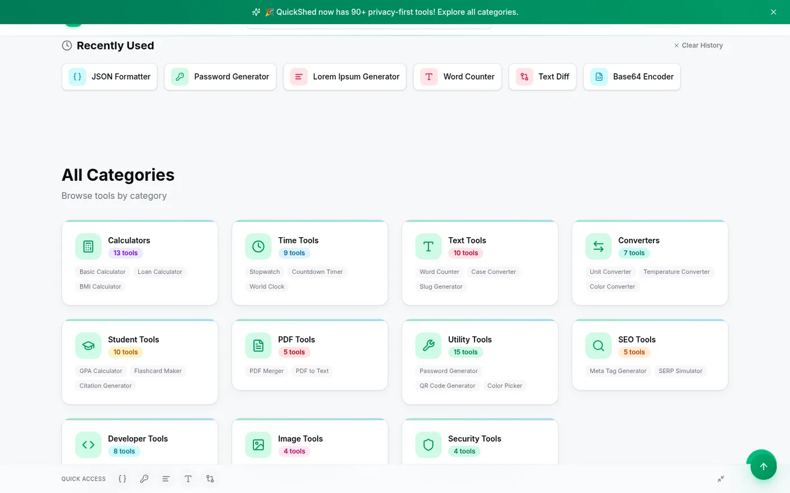Click the Student Tools graduation cap icon
790x493 pixels.
tap(88, 345)
